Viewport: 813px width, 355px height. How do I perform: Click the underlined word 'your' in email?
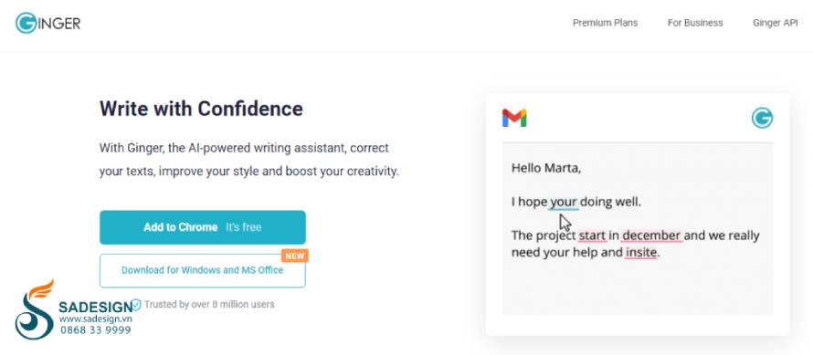pos(564,202)
